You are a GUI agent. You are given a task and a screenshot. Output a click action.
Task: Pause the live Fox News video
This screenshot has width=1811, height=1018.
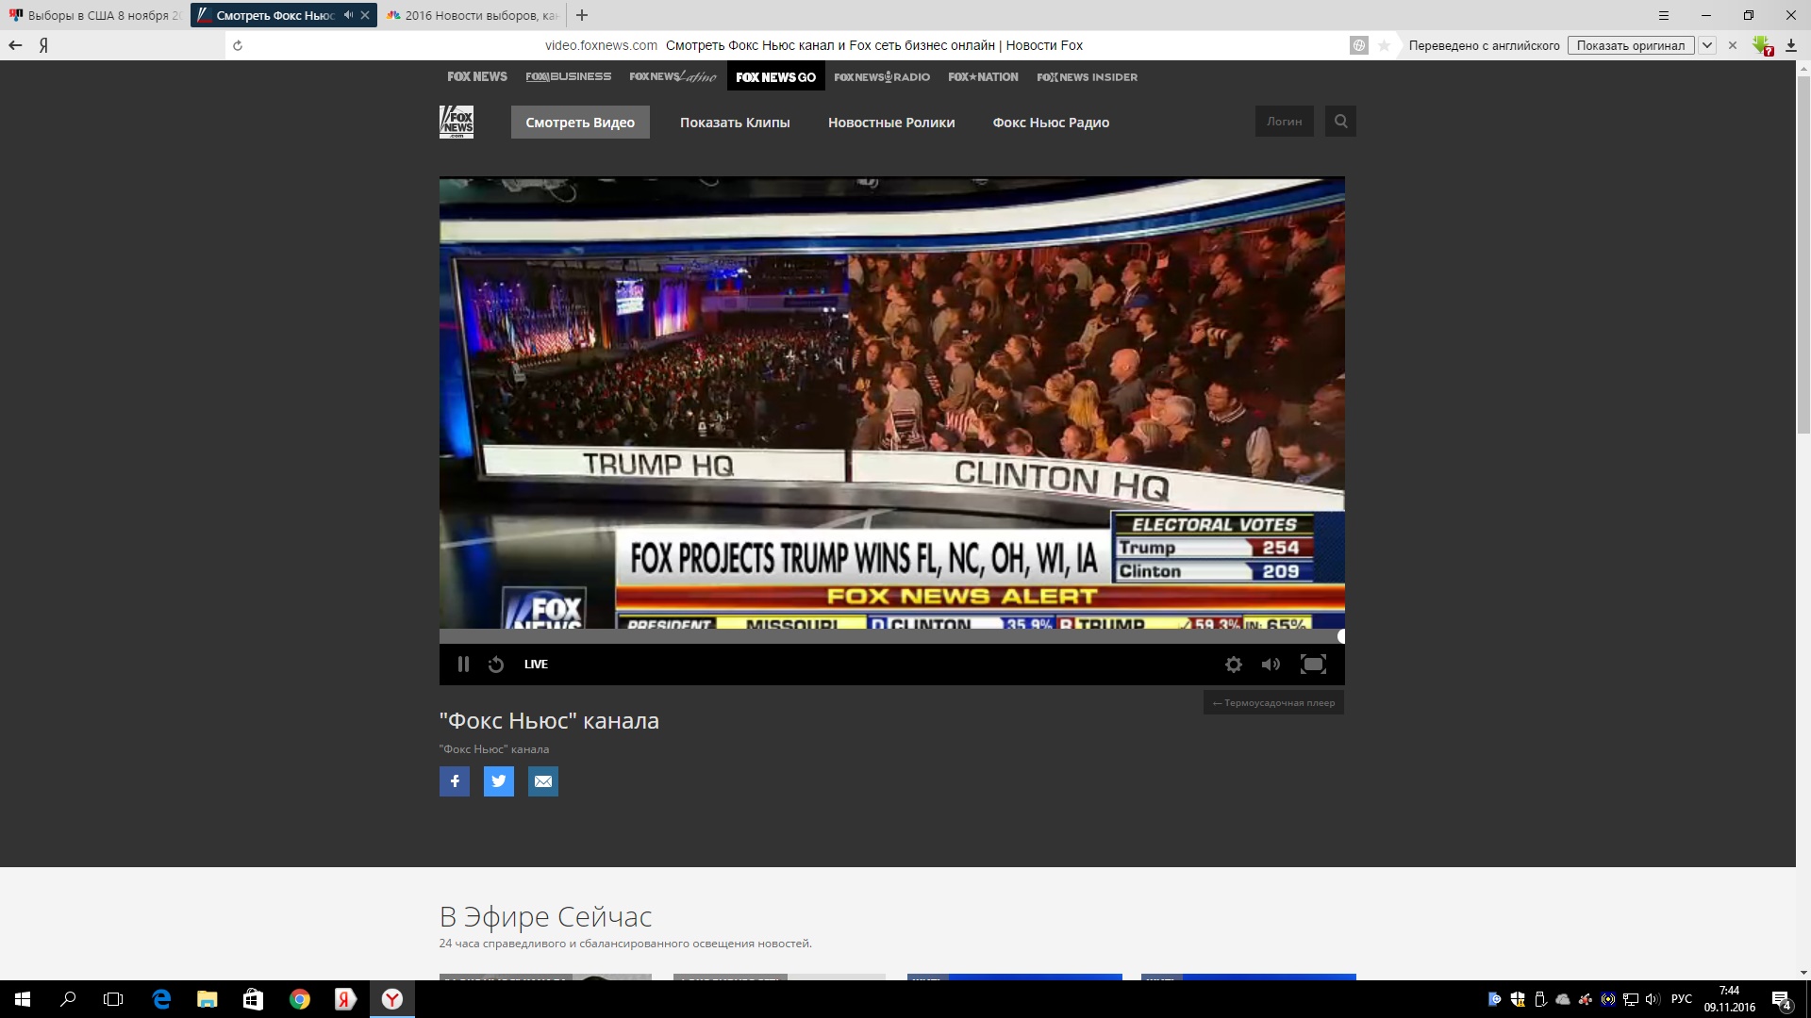463,665
